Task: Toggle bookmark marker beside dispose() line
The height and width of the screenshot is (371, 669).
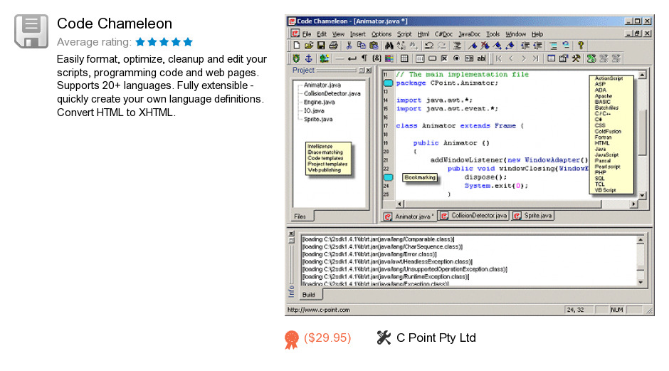Action: click(388, 177)
